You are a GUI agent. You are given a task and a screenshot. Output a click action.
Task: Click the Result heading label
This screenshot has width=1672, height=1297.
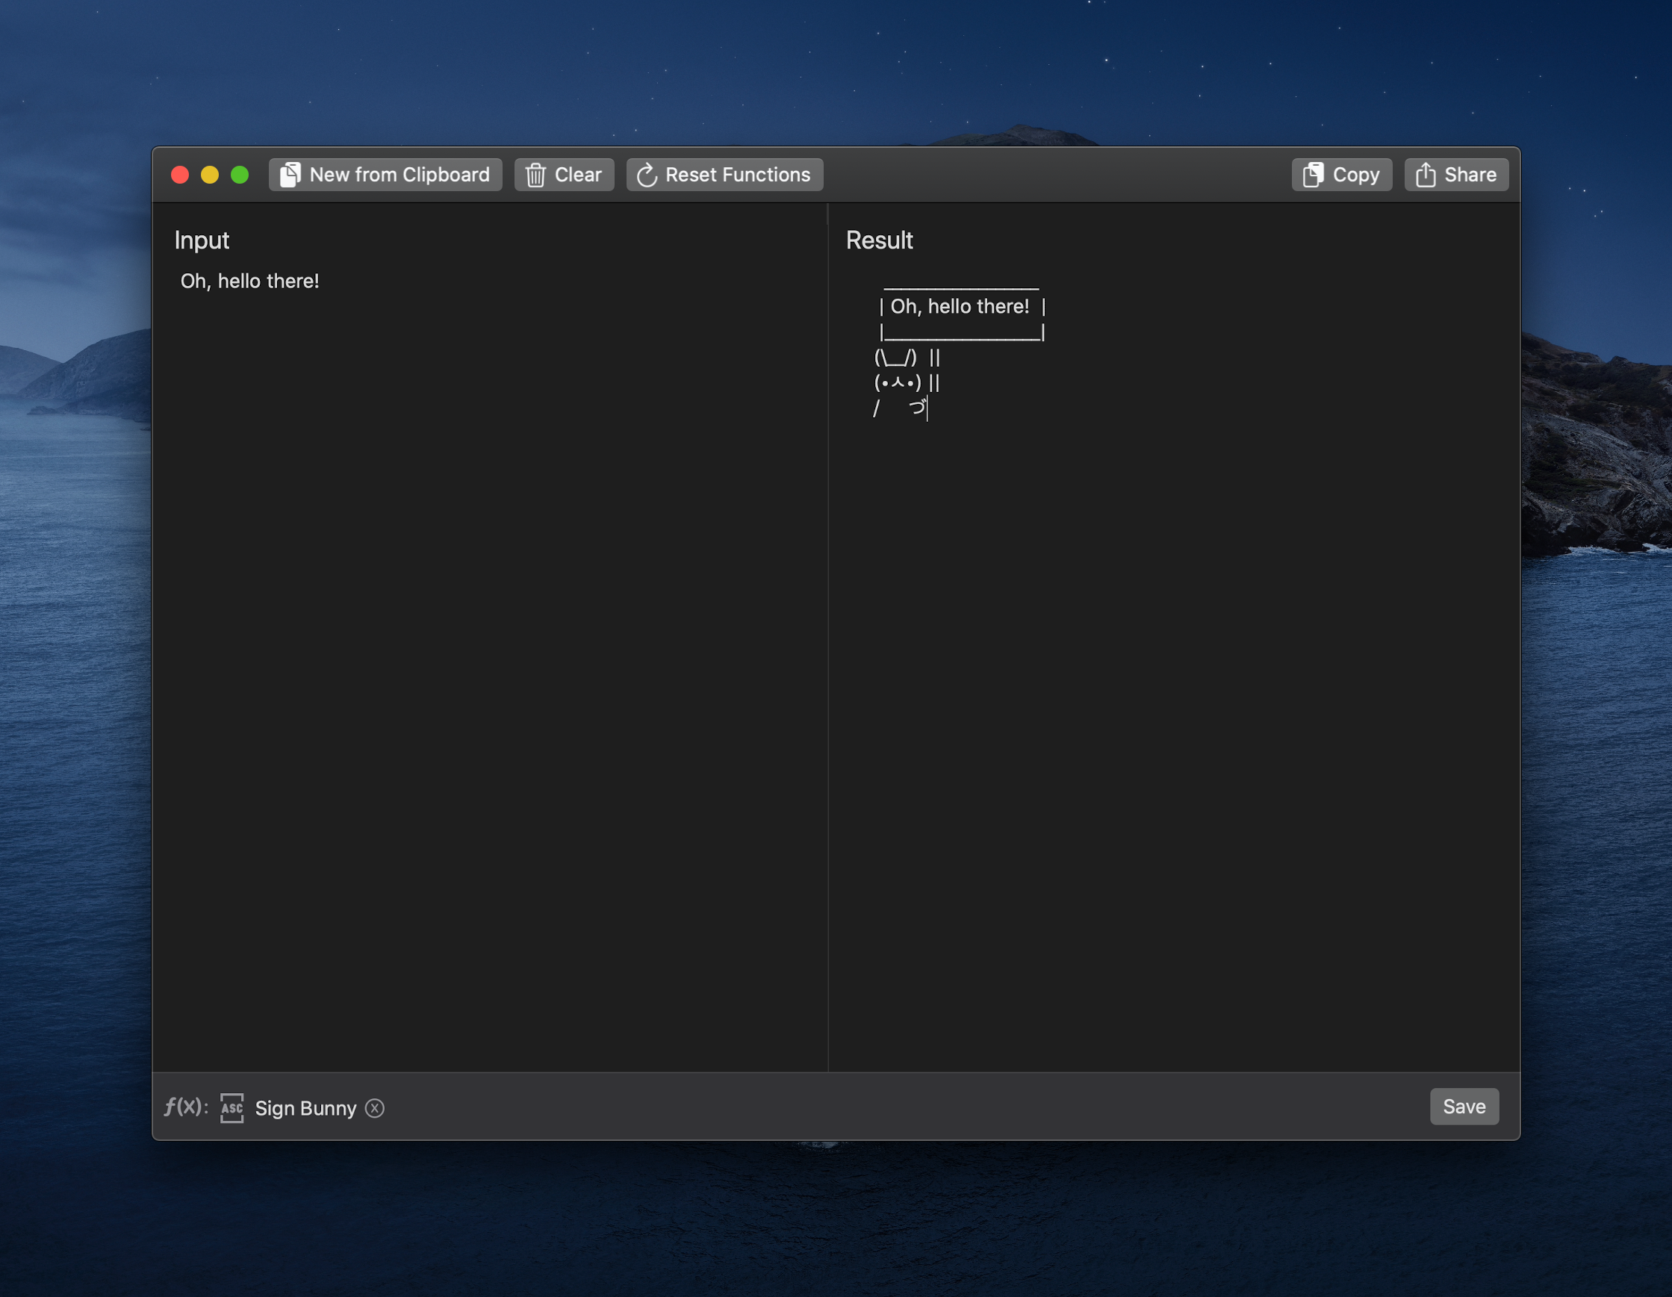tap(879, 240)
